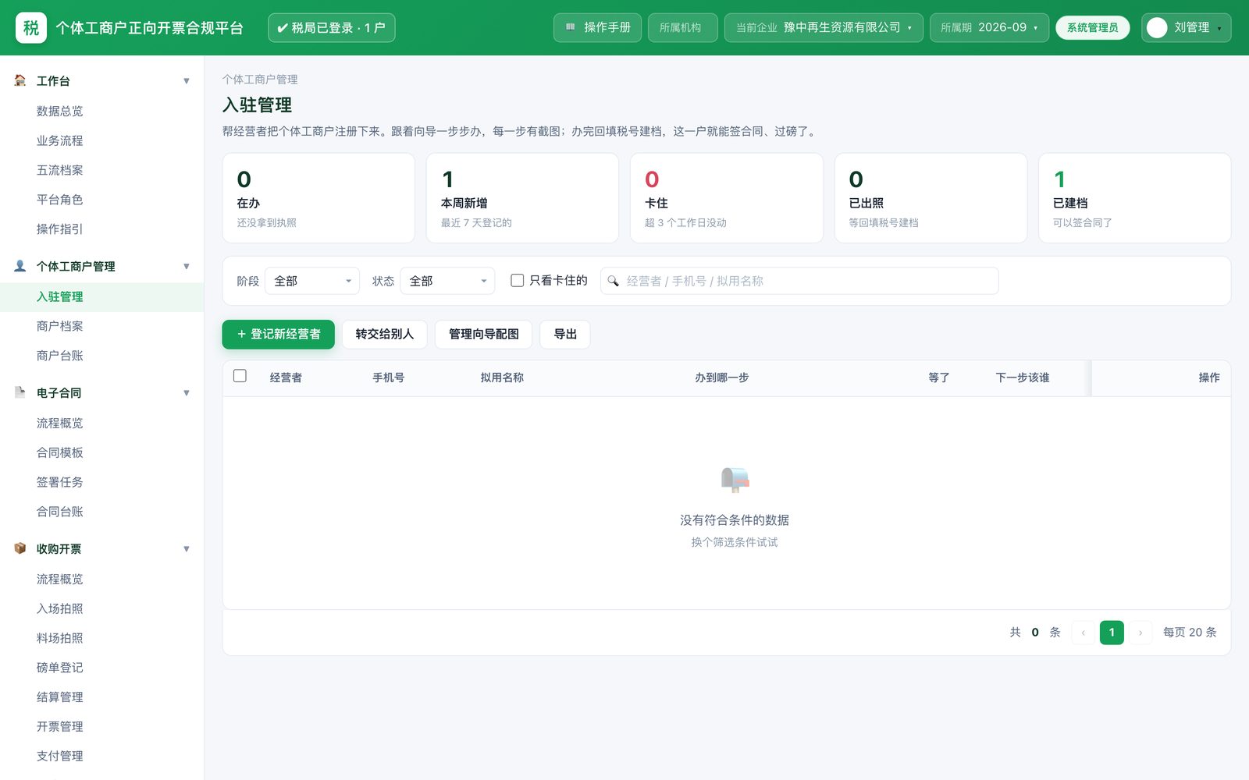Click the 电子合同 document icon
The height and width of the screenshot is (780, 1249).
click(x=20, y=392)
